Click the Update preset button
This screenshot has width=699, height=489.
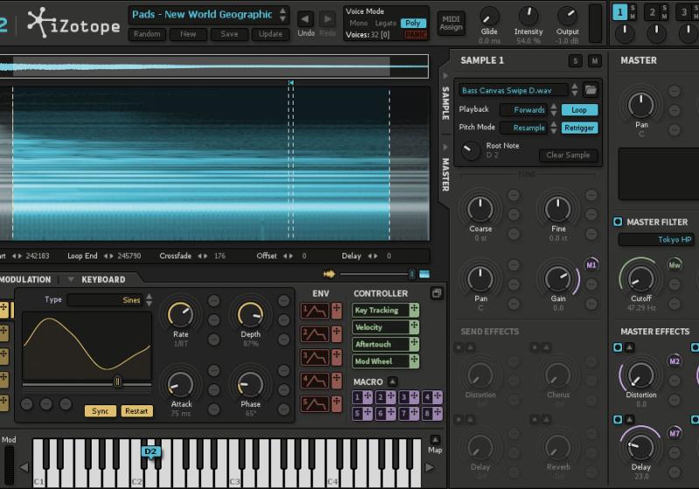270,34
